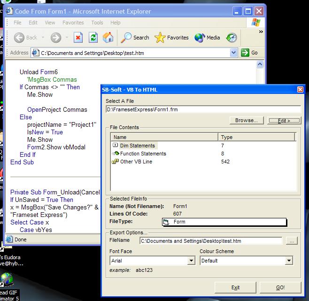Screen dimensions: 309x301
Task: Open the Search pane in toolbar
Action: tap(135, 38)
